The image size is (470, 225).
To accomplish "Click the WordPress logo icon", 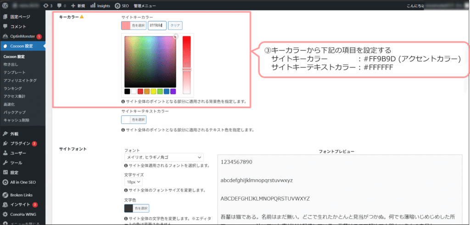I will coord(6,6).
